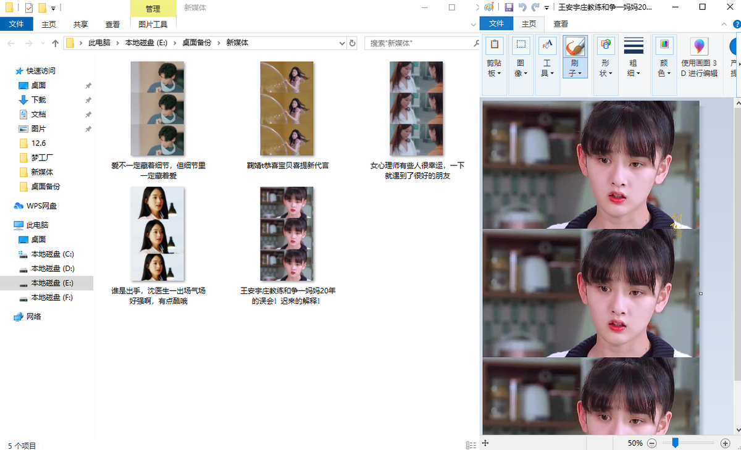Viewport: 741px width, 450px height.
Task: Click 桌面备份 breadcrumb in address bar
Action: [196, 43]
